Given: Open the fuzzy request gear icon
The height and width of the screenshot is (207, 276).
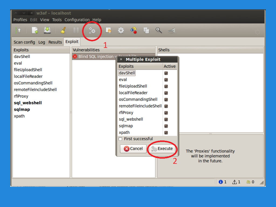Looking at the screenshot, I should point(121,30).
